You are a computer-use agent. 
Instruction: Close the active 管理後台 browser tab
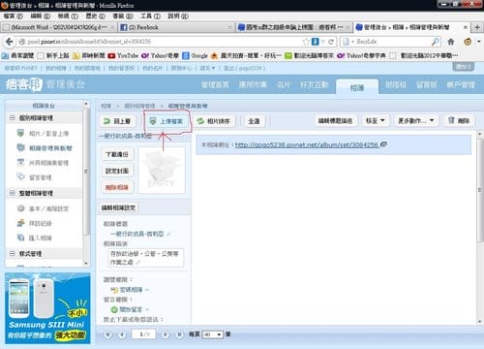click(466, 27)
